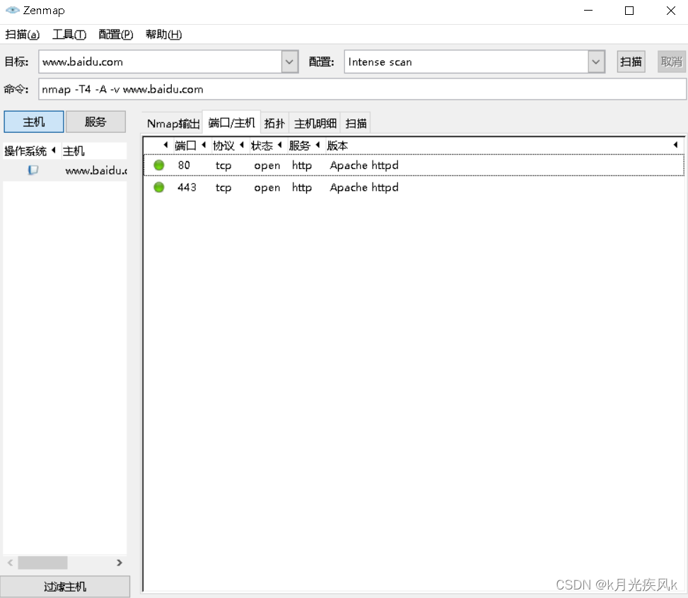The image size is (688, 598).
Task: Open the 扫描(a) menu
Action: pos(23,34)
